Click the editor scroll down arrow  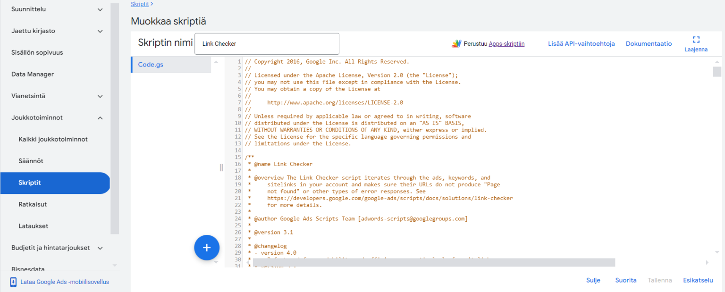click(717, 252)
